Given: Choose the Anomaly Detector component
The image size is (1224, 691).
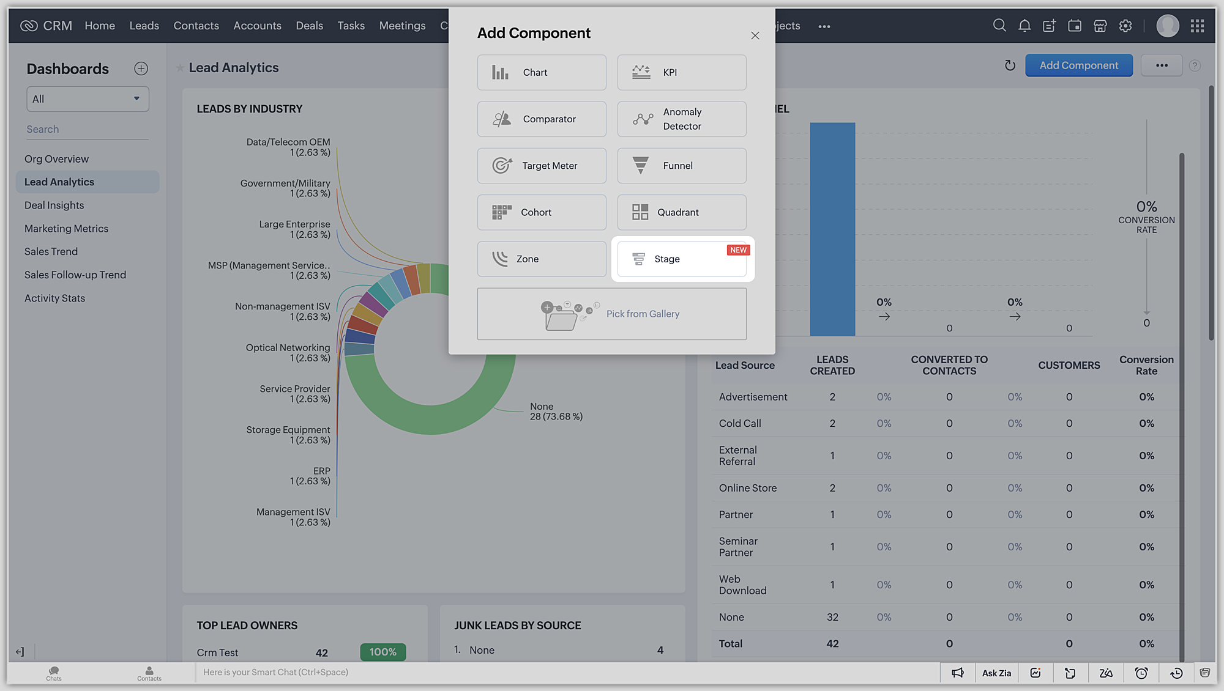Looking at the screenshot, I should pyautogui.click(x=681, y=119).
